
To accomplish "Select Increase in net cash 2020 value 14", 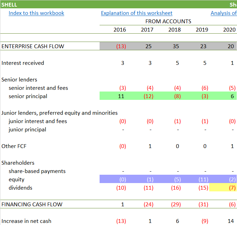I will tap(231, 221).
